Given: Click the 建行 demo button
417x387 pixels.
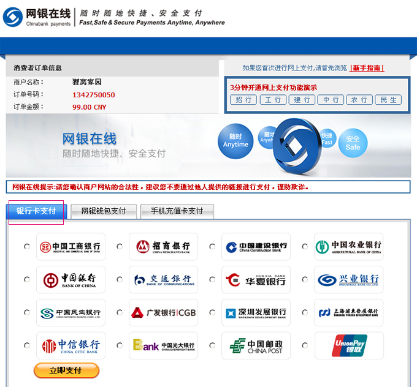Looking at the screenshot, I should click(x=302, y=100).
